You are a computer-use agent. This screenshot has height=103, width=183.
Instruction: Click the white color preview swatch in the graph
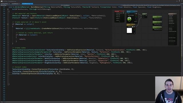(x=129, y=30)
